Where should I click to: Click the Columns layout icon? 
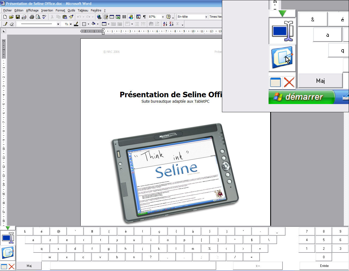pos(124,17)
